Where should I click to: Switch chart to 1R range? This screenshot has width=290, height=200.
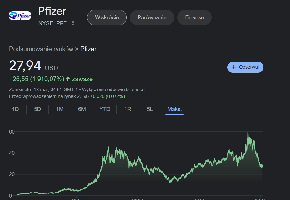128,109
